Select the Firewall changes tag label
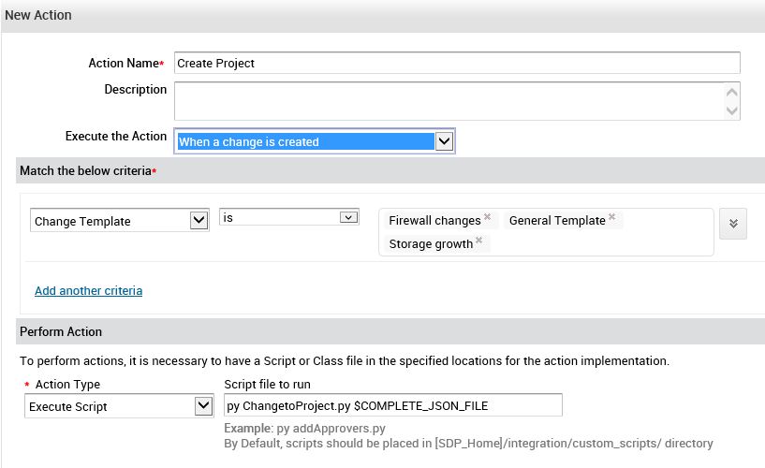This screenshot has width=765, height=468. click(434, 221)
